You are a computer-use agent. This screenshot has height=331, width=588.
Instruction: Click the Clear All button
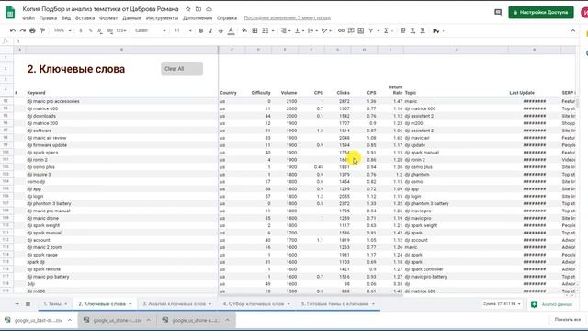coord(182,69)
